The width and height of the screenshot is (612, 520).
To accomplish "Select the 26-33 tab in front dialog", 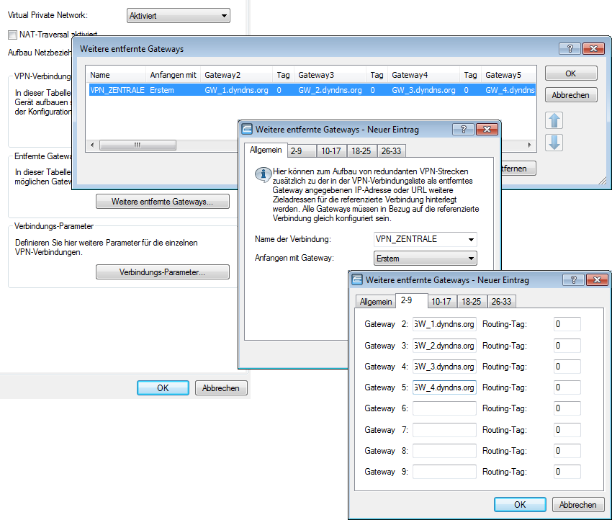I will 501,302.
